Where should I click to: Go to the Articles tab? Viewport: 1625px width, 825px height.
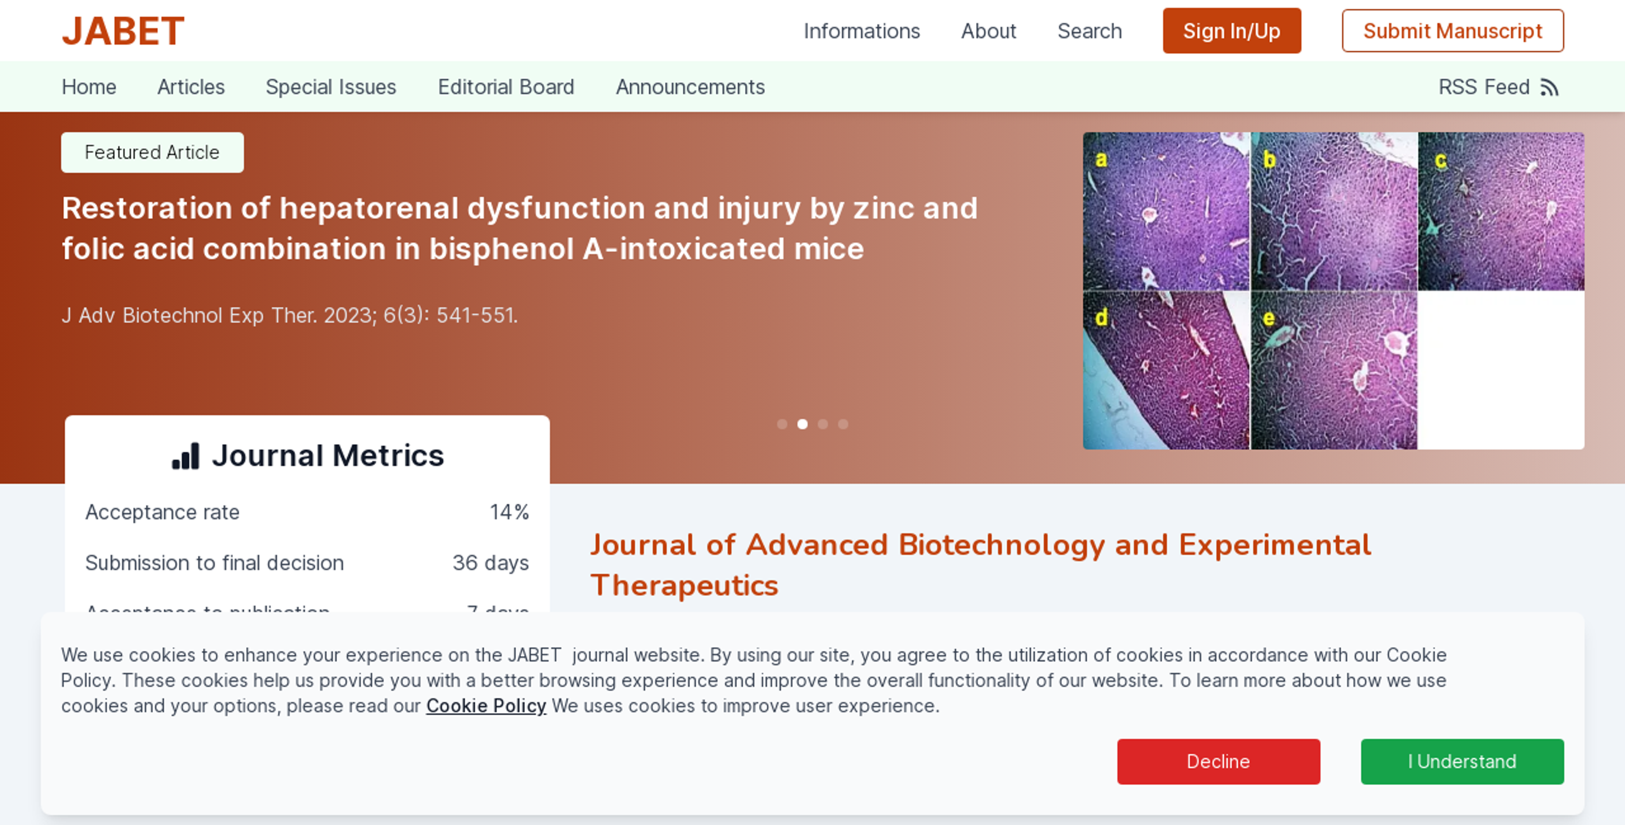tap(190, 87)
